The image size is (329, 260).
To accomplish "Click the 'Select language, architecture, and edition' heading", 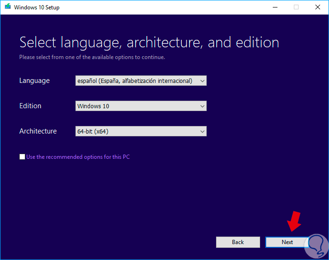I will (x=149, y=43).
